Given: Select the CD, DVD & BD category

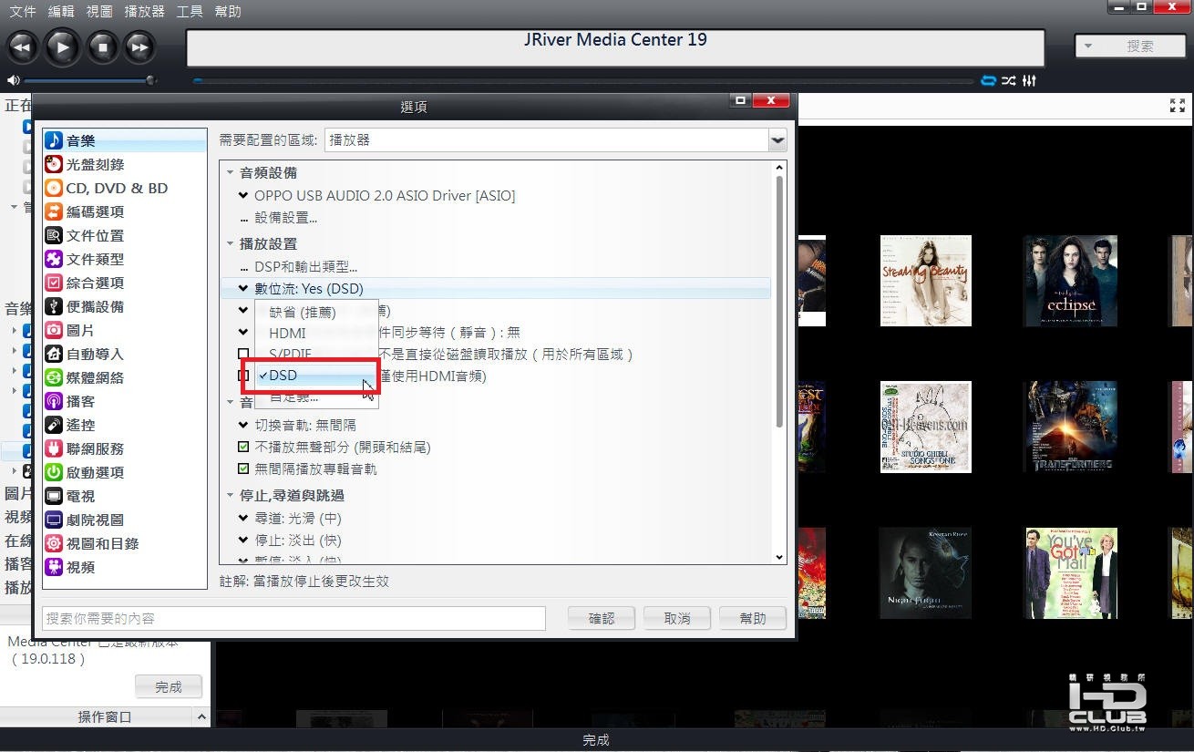Looking at the screenshot, I should coord(117,189).
